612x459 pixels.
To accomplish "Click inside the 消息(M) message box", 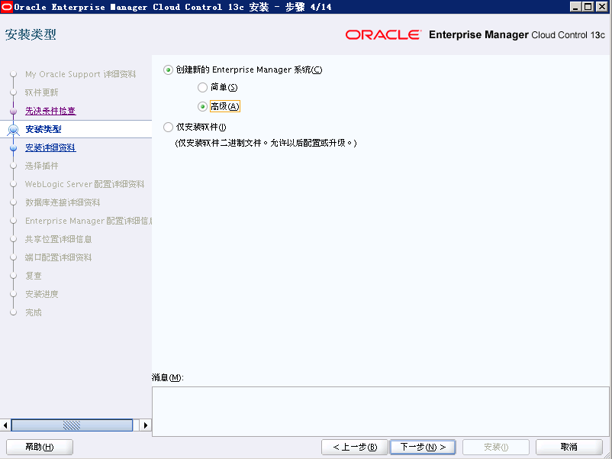I will (x=381, y=412).
